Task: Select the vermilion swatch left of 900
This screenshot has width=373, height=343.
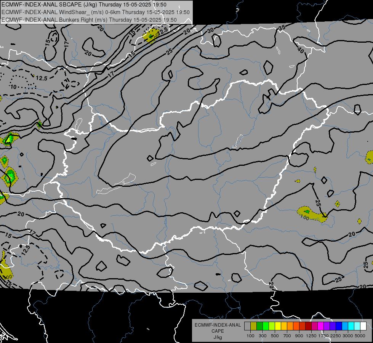Action: (296, 326)
